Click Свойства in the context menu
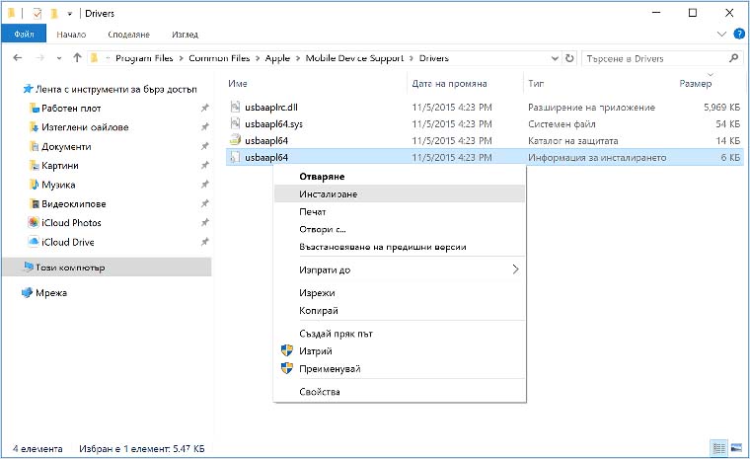The image size is (750, 459). click(319, 392)
